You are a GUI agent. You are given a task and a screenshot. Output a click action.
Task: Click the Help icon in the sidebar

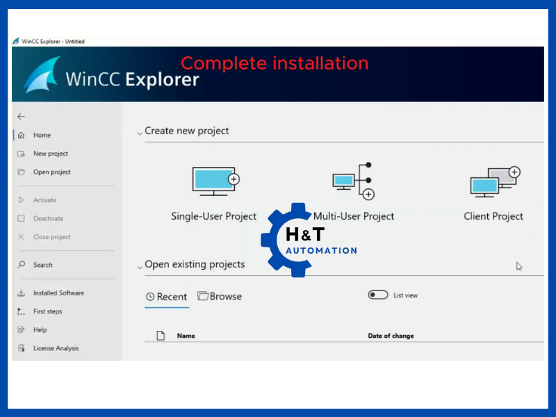pyautogui.click(x=21, y=330)
